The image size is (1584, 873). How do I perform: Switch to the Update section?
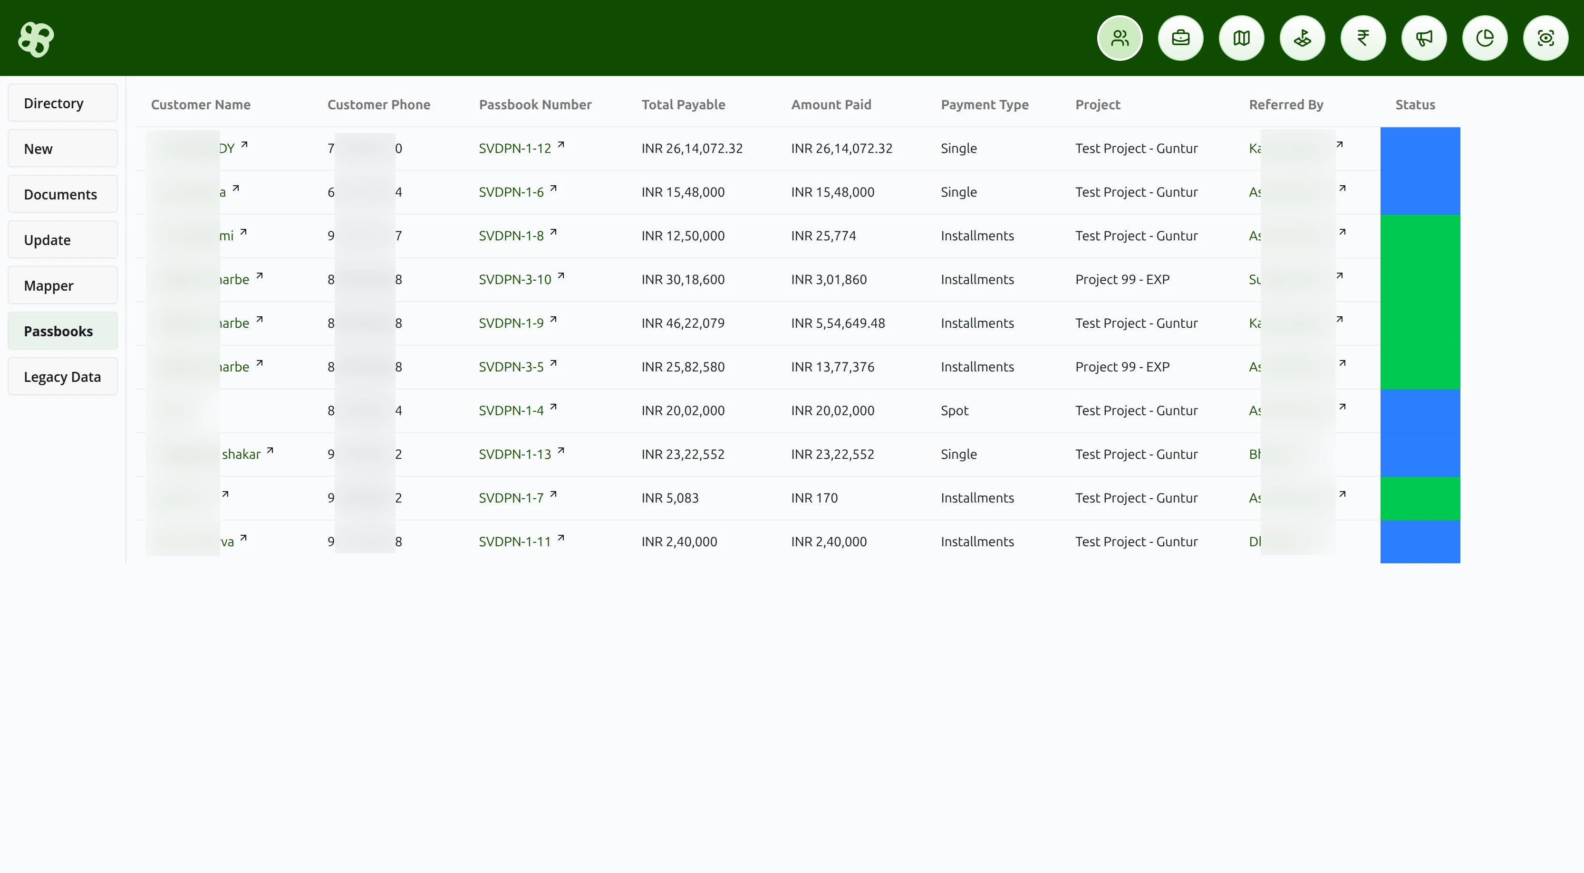coord(61,239)
